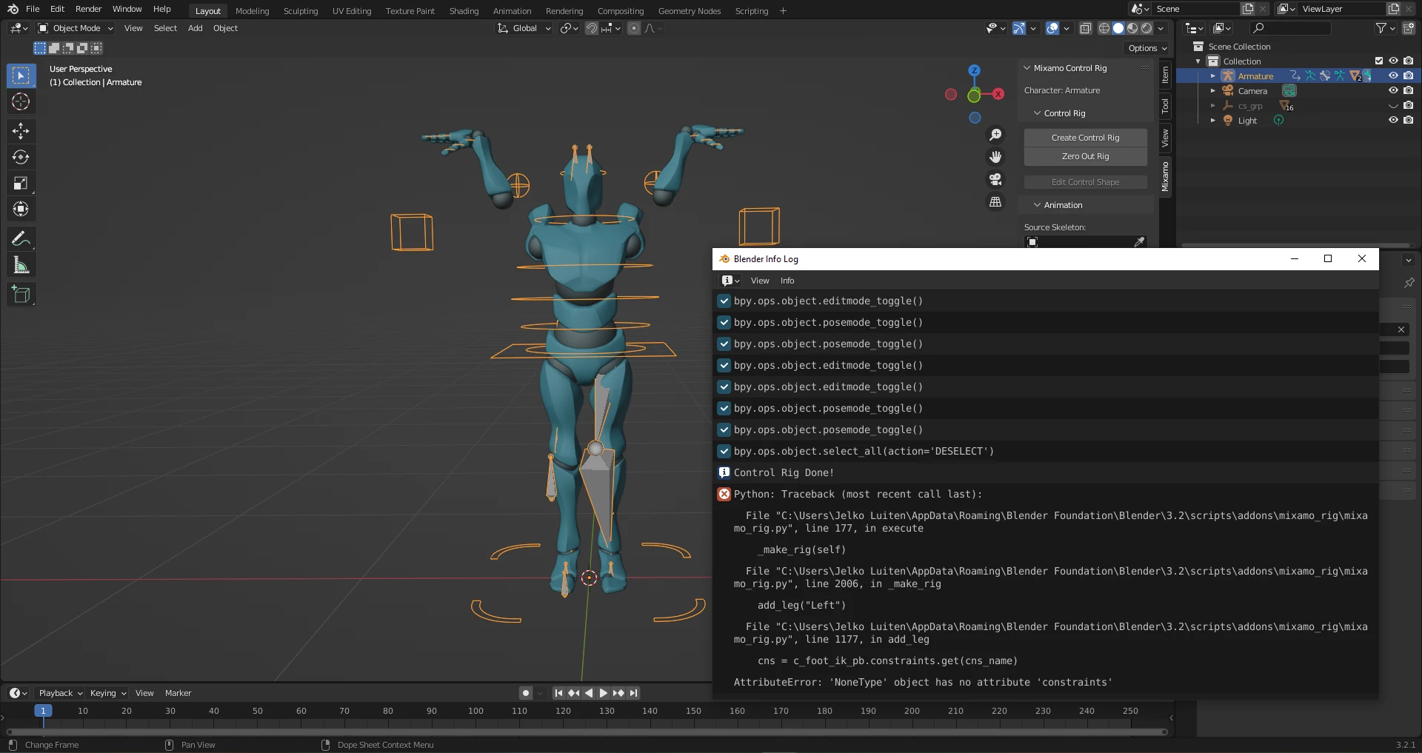Jump to next keyframe
This screenshot has width=1422, height=753.
pyautogui.click(x=618, y=693)
